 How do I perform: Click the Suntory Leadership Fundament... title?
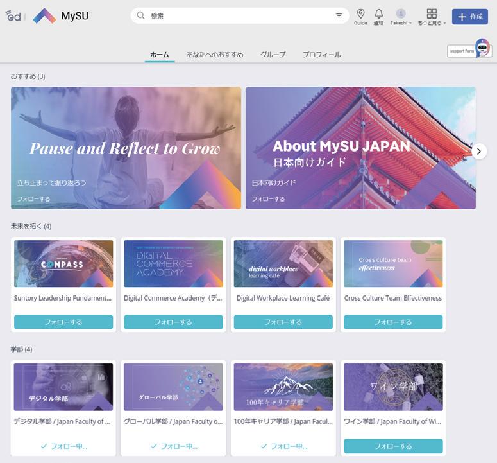pyautogui.click(x=63, y=298)
